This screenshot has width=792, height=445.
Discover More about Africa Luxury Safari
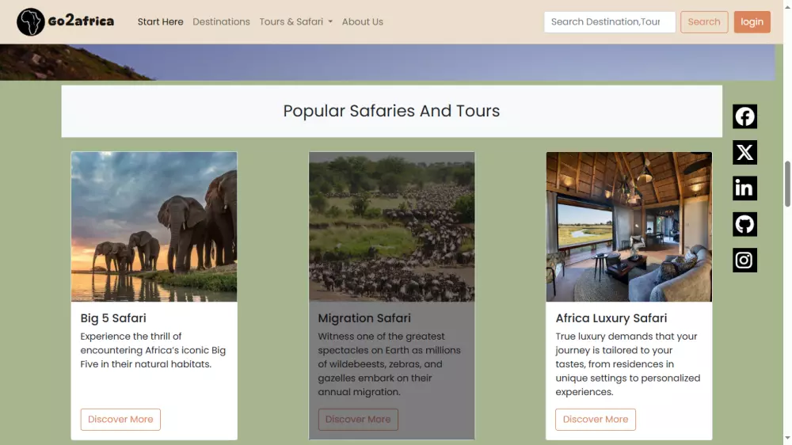[x=596, y=419]
